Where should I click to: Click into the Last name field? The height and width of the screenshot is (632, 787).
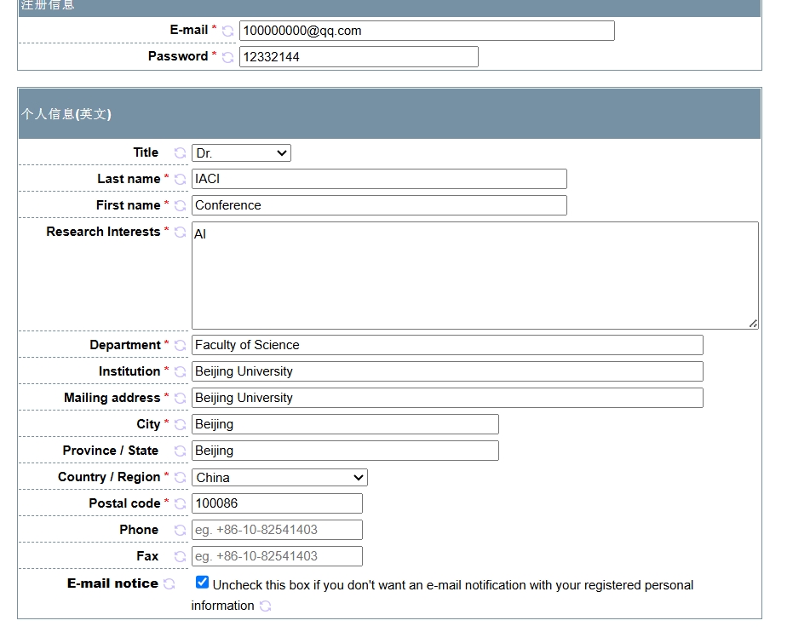click(380, 179)
